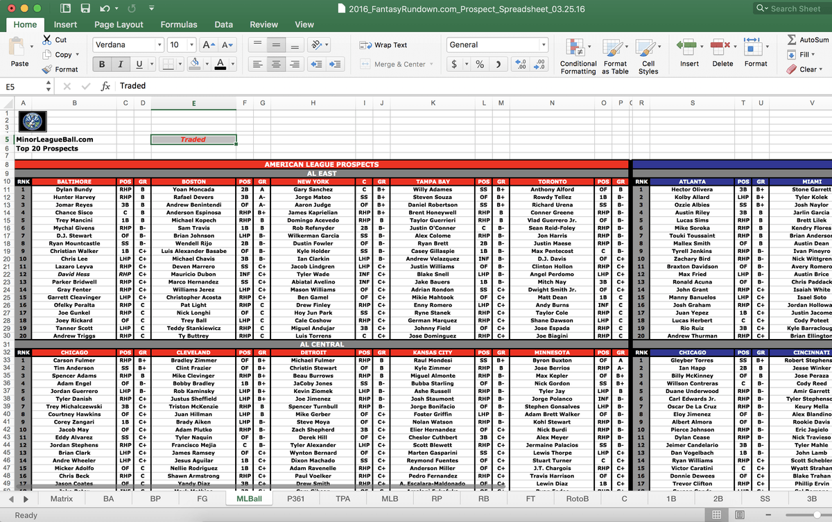Screen dimensions: 832x522
Task: Open the font size dropdown
Action: [x=192, y=44]
